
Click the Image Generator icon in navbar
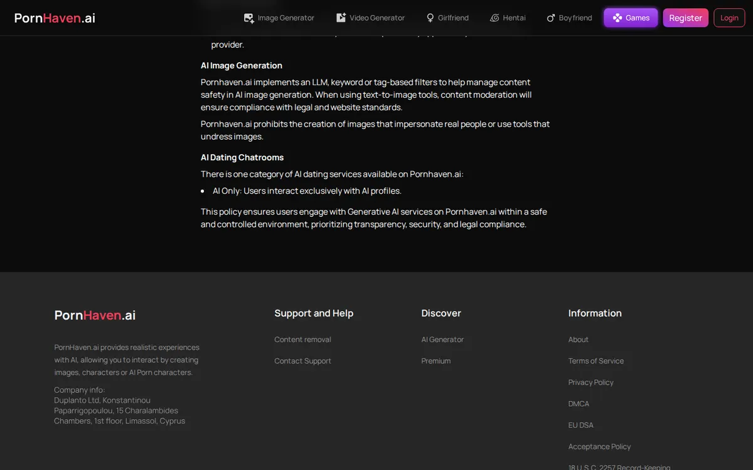[x=249, y=18]
